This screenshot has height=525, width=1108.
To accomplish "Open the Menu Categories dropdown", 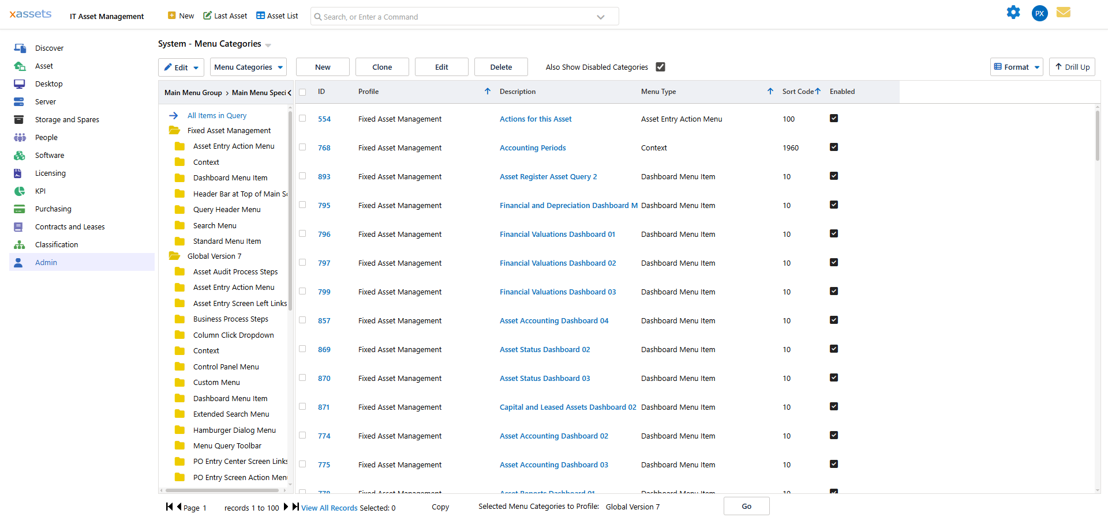I will click(248, 67).
